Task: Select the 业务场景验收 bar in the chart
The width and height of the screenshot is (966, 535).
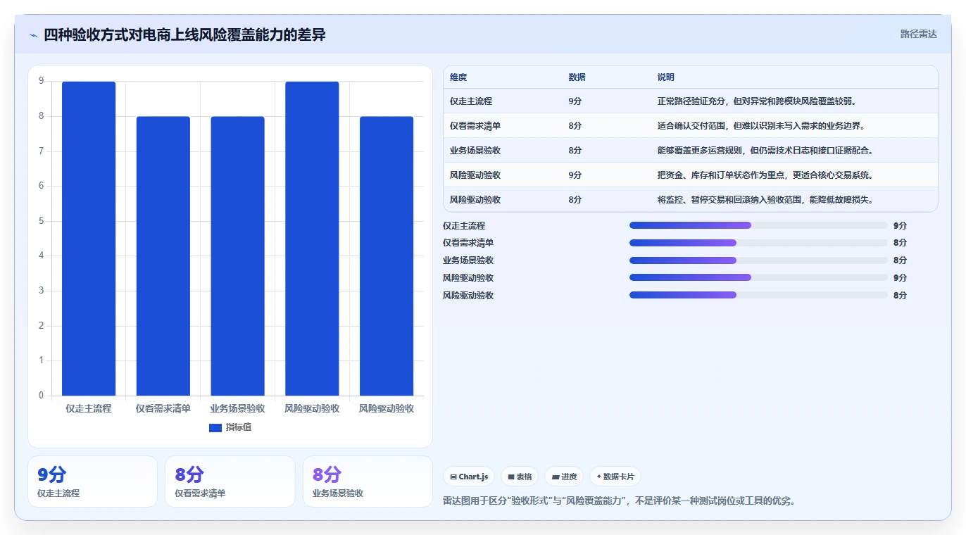Action: tap(238, 256)
